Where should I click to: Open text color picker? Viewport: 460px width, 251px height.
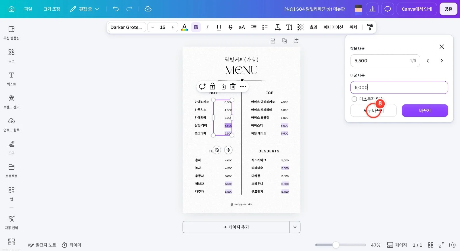click(185, 27)
